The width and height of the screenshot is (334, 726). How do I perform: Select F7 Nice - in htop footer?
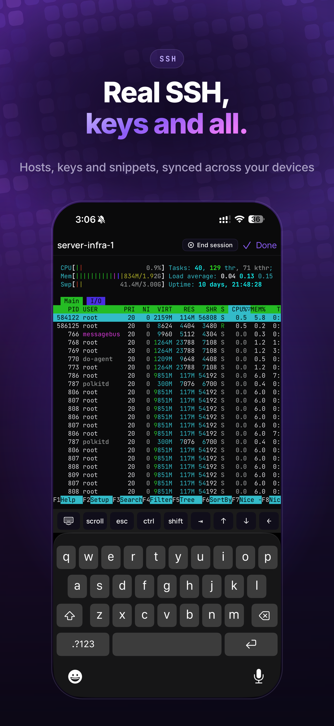tap(247, 500)
